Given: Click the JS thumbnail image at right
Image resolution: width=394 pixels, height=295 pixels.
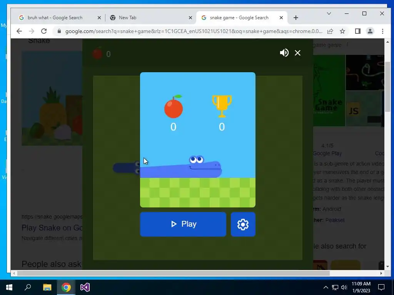Looking at the screenshot, I should pyautogui.click(x=364, y=108).
